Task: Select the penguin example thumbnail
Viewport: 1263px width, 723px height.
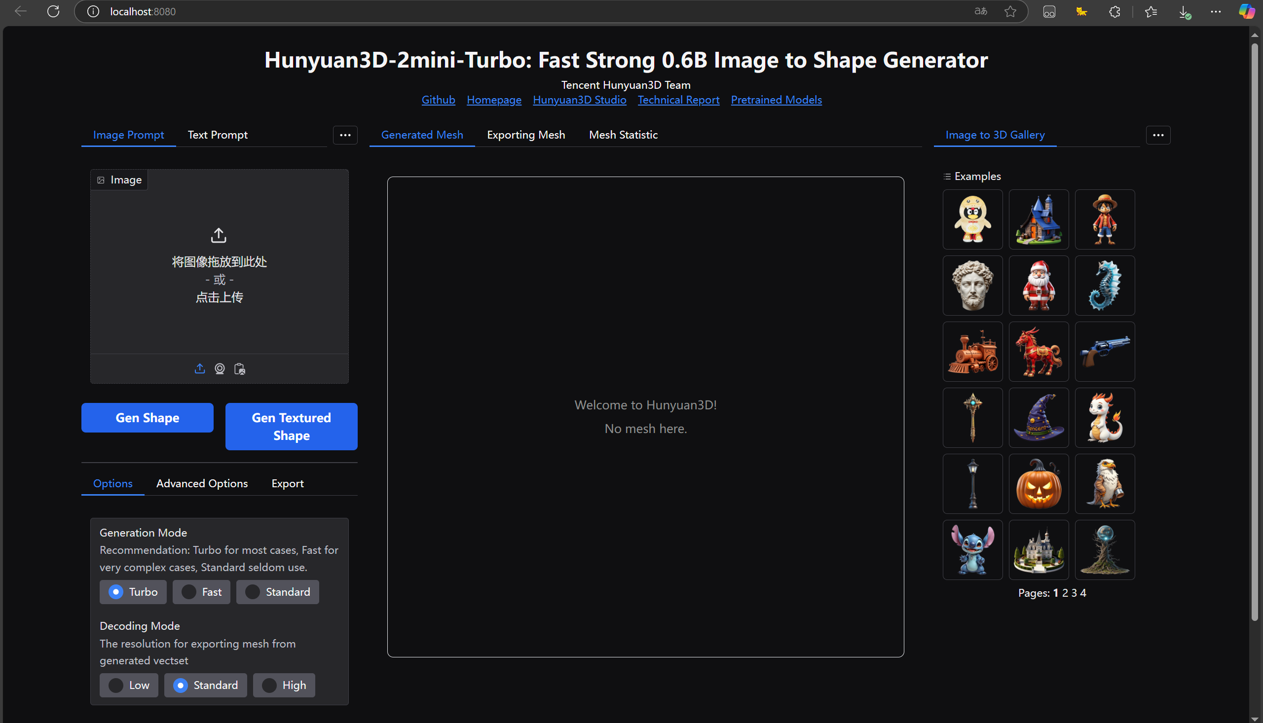Action: point(972,219)
